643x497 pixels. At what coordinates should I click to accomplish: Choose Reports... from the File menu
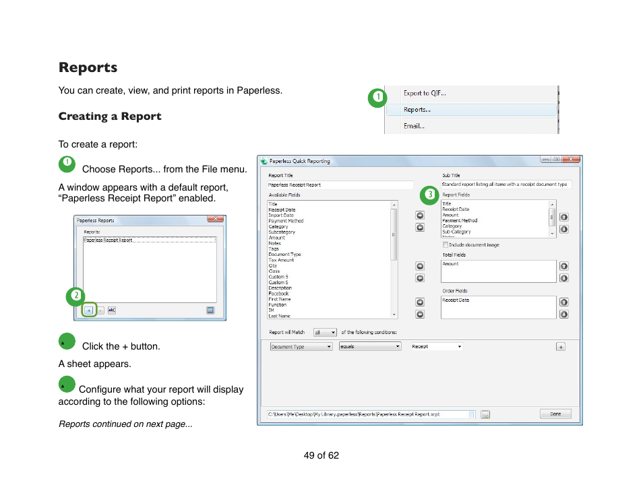click(x=417, y=110)
